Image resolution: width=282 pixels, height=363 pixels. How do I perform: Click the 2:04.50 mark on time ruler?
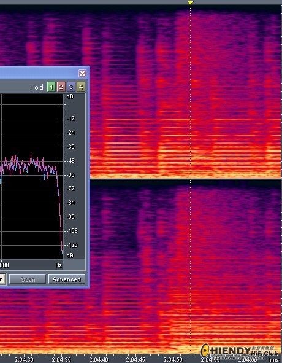pos(173,359)
